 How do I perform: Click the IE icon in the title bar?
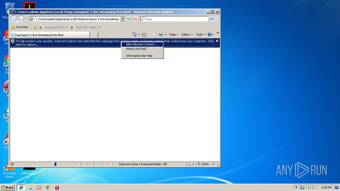click(12, 12)
